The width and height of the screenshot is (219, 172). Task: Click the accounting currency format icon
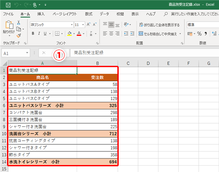pyautogui.click(x=190, y=34)
